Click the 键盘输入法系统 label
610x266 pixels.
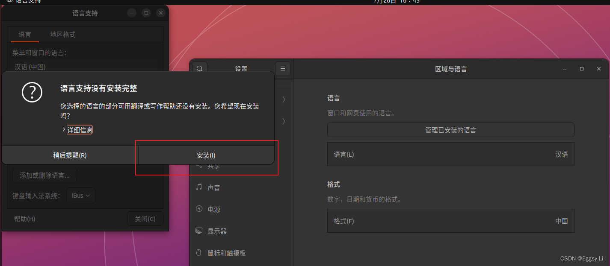click(36, 196)
